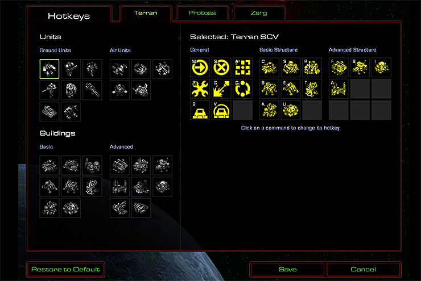Change Science Facility hotkey I
421x281 pixels.
(382, 67)
